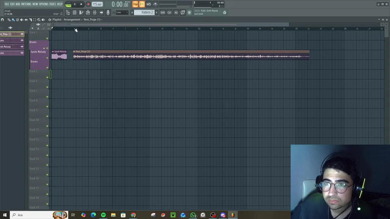Viewport: 390px width, 219px height.
Task: Select the Slip tool in playlist
Action: point(26,19)
